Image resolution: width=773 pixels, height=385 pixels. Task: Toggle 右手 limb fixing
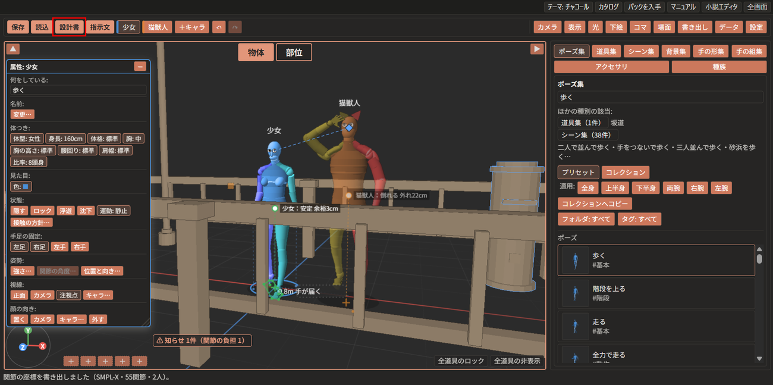(80, 246)
